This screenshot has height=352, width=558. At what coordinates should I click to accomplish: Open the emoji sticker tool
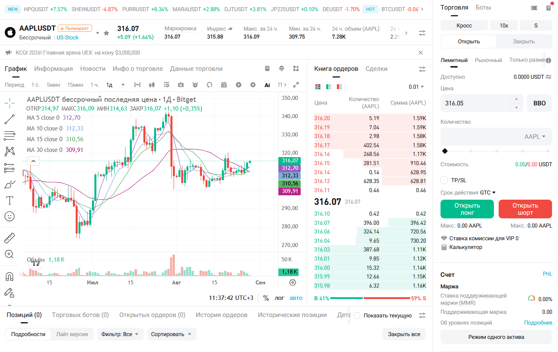[x=10, y=216]
